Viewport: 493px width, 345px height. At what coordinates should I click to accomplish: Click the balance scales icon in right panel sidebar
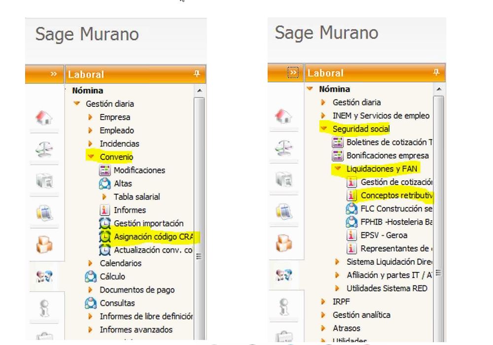(283, 148)
